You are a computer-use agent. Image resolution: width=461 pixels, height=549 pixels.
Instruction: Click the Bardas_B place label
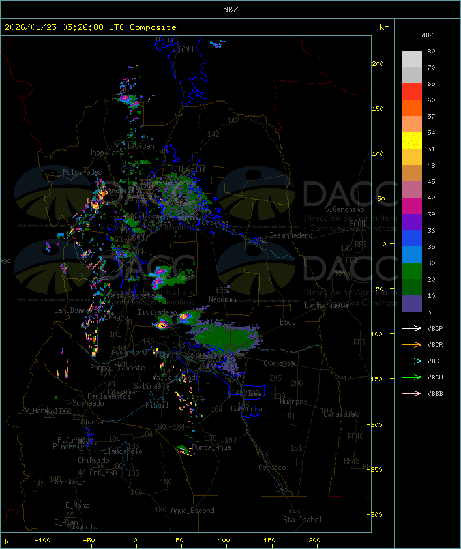pyautogui.click(x=70, y=482)
